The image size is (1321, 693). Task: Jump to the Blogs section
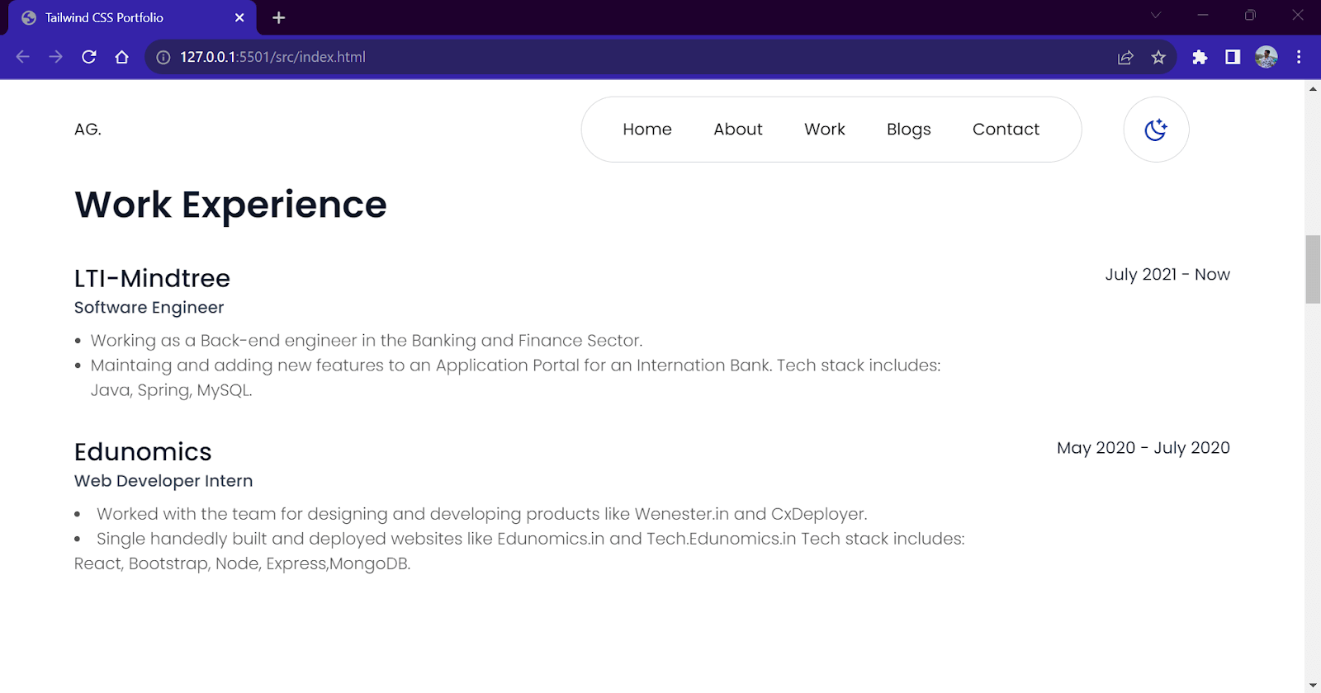[908, 130]
